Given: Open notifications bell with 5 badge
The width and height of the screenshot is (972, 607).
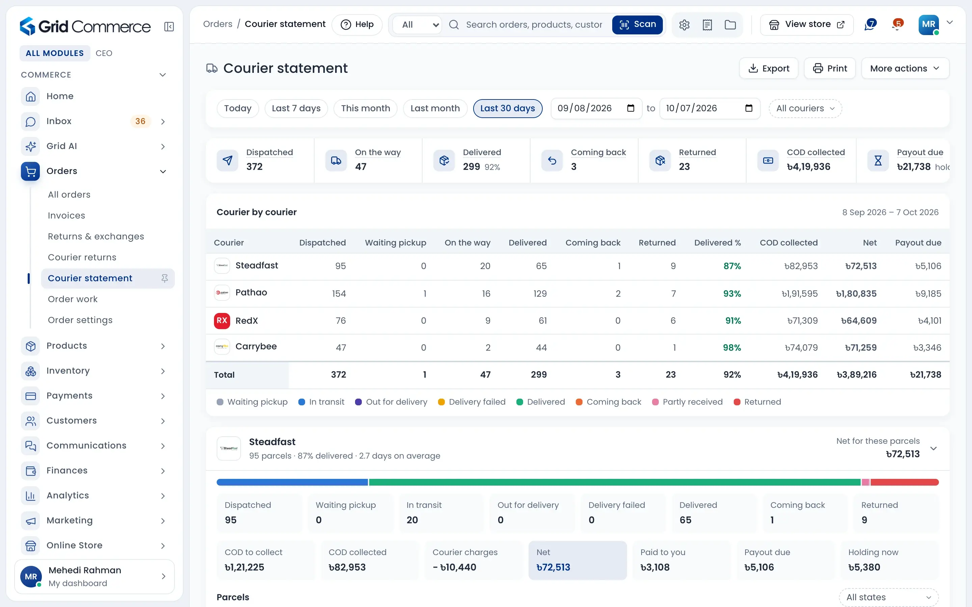Looking at the screenshot, I should tap(897, 25).
